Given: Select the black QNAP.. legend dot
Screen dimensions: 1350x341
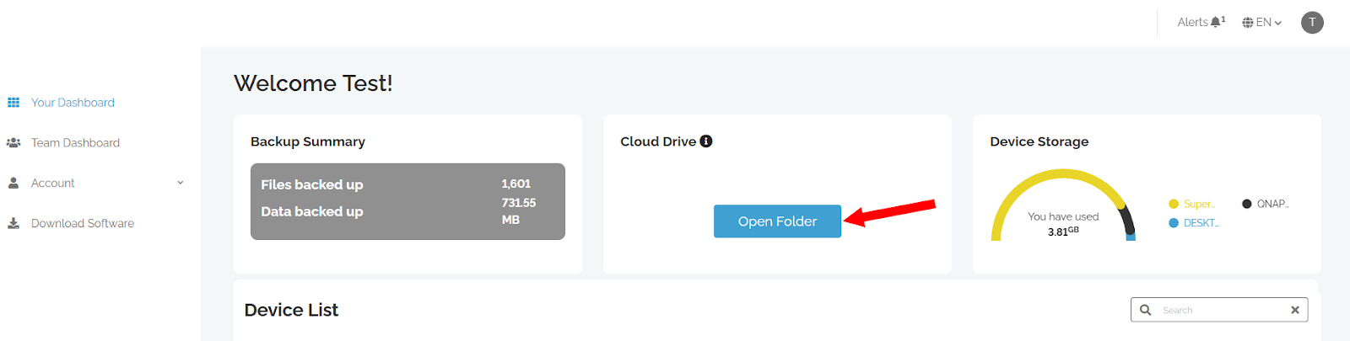Looking at the screenshot, I should (1247, 204).
